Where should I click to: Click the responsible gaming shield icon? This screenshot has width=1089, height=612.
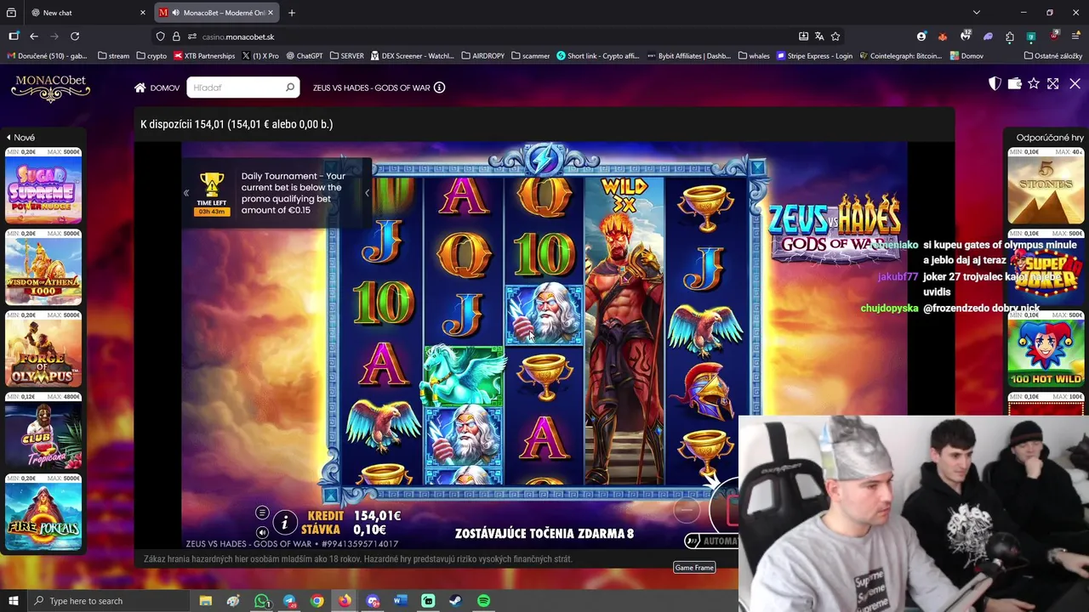(995, 83)
